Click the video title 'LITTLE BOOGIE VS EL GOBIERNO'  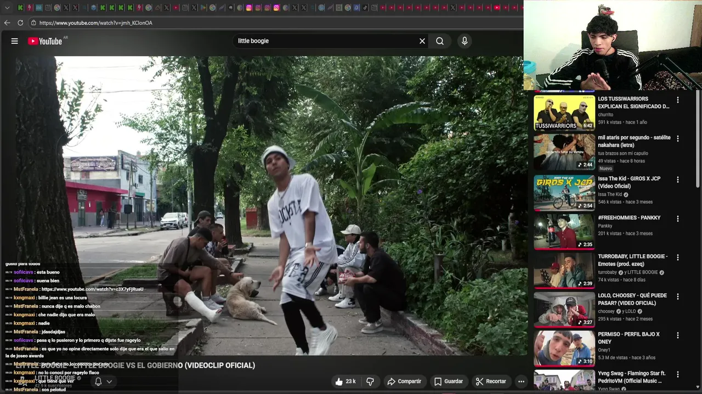(135, 366)
